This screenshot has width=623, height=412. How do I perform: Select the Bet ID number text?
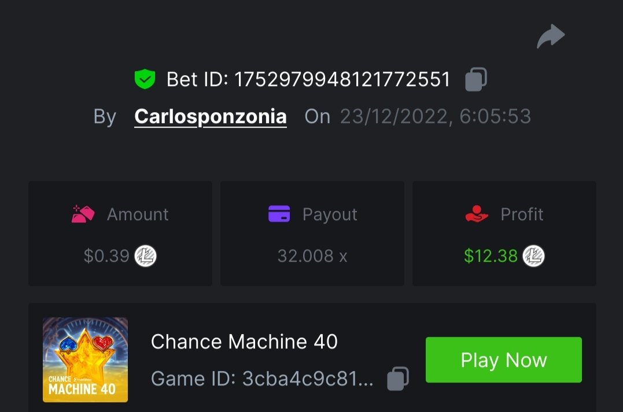coord(342,80)
